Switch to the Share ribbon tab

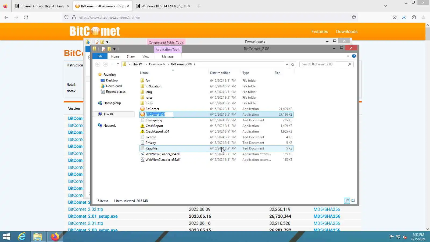[131, 56]
